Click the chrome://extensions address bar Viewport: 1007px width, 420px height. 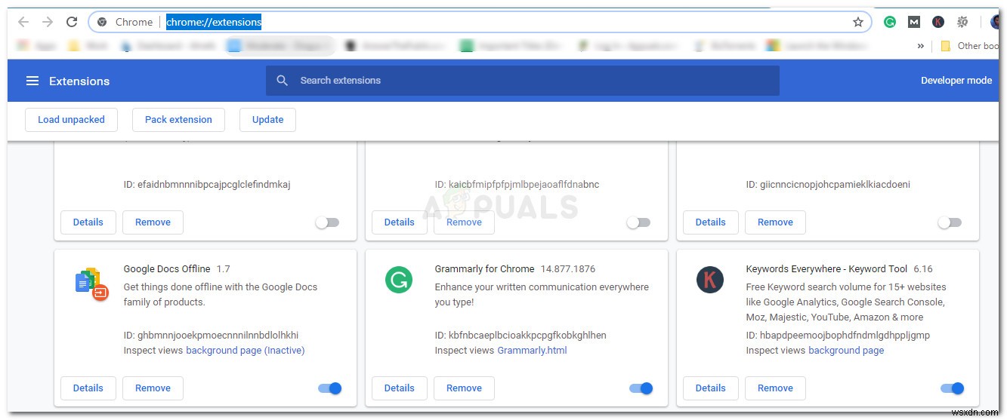click(x=483, y=22)
